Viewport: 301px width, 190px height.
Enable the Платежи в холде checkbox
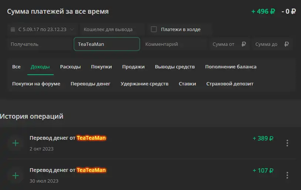coord(154,29)
